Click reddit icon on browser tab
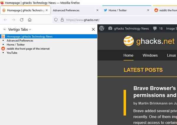This screenshot has width=177, height=125. click(156, 10)
